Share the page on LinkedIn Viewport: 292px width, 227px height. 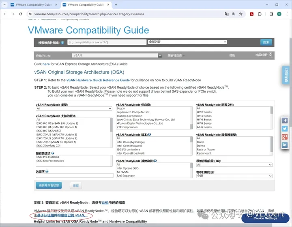click(285, 145)
